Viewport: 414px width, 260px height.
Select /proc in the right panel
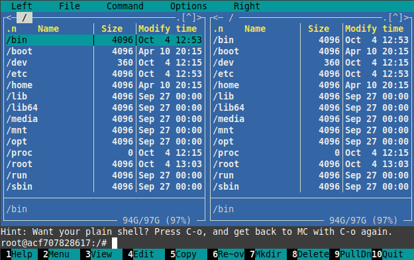(311, 153)
